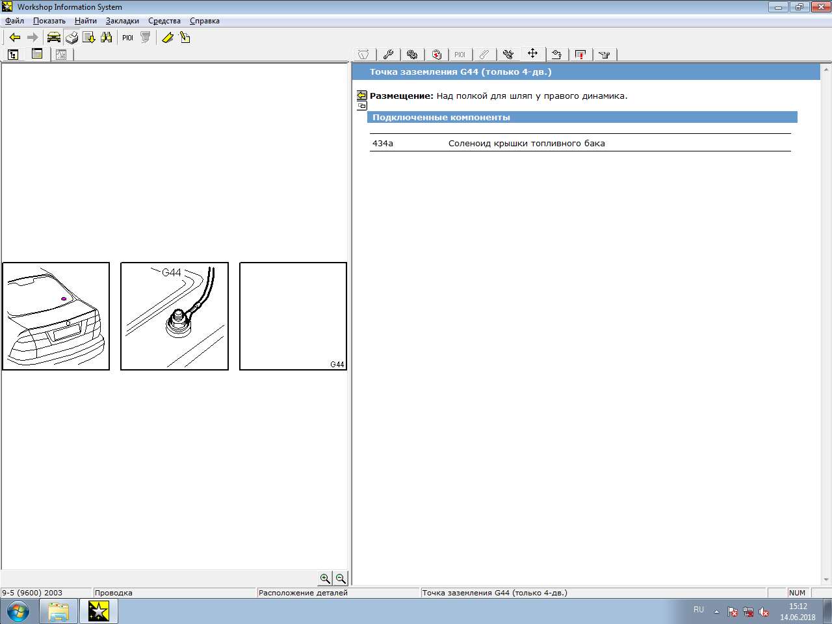Select the four-way arrows component location tab

pos(532,54)
